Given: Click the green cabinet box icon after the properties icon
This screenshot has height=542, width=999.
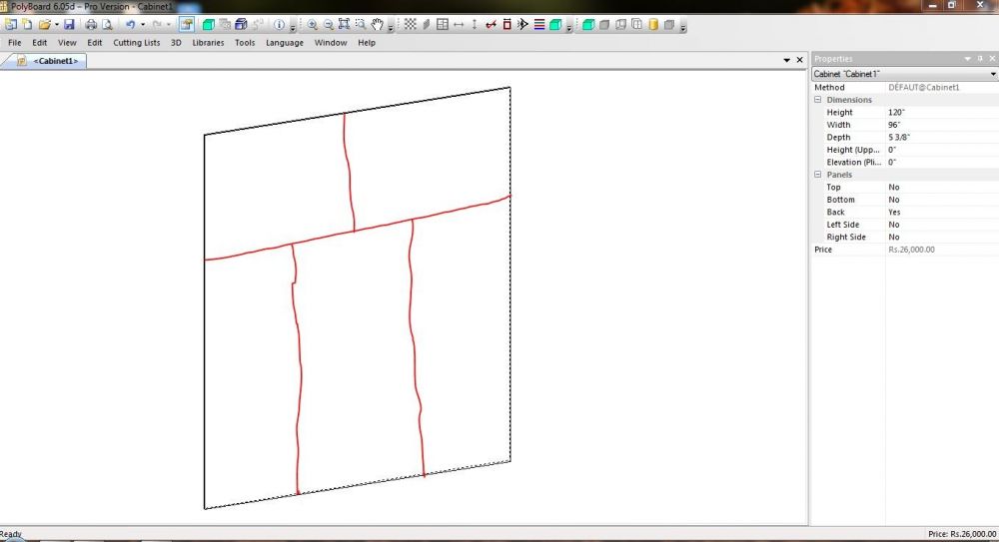Looking at the screenshot, I should click(208, 24).
